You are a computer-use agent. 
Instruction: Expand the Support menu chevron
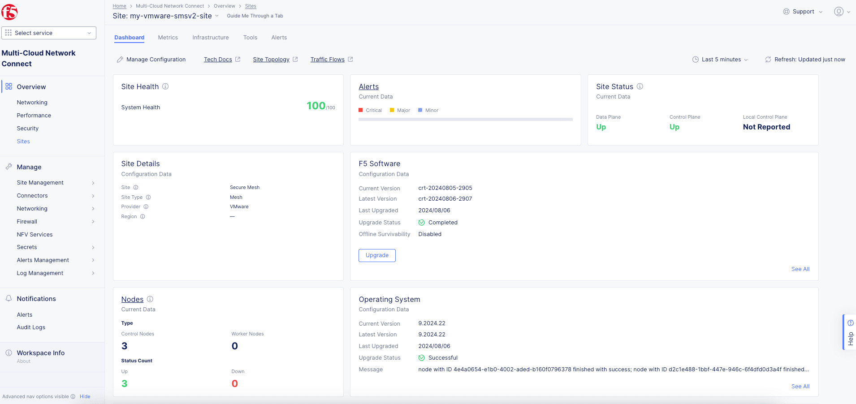[821, 12]
